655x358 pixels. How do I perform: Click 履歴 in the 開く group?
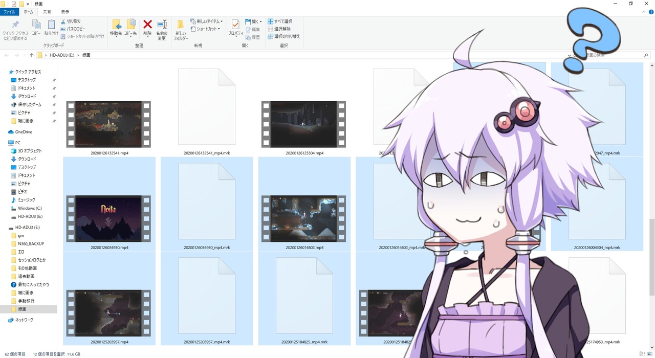(x=253, y=37)
